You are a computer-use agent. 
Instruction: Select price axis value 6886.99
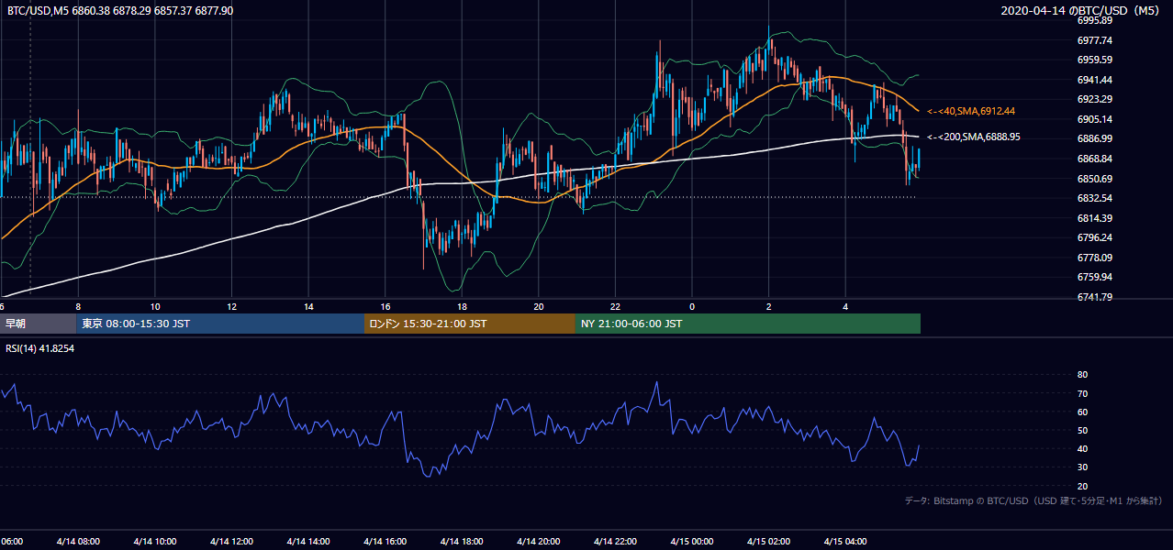pos(1094,138)
